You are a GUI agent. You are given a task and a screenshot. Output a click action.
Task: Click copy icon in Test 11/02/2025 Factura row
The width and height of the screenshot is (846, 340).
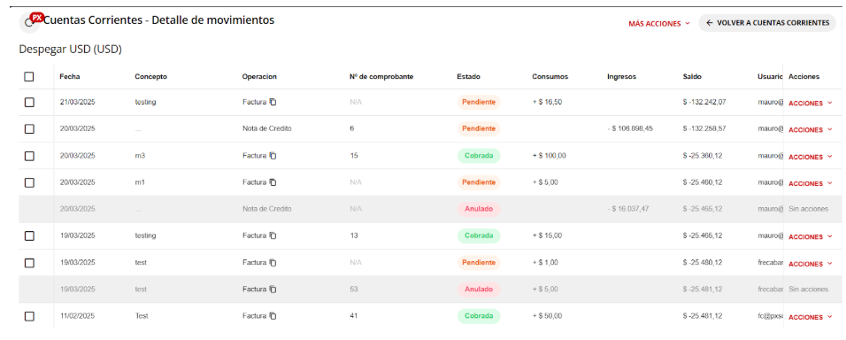(x=273, y=316)
